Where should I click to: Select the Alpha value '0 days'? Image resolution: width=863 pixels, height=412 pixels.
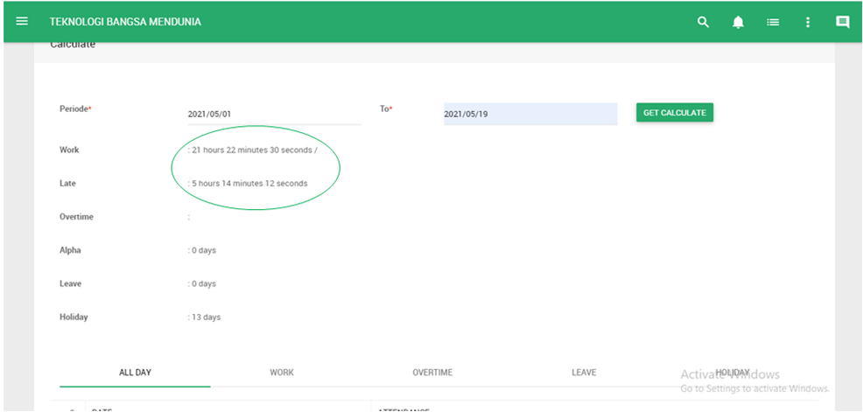204,250
